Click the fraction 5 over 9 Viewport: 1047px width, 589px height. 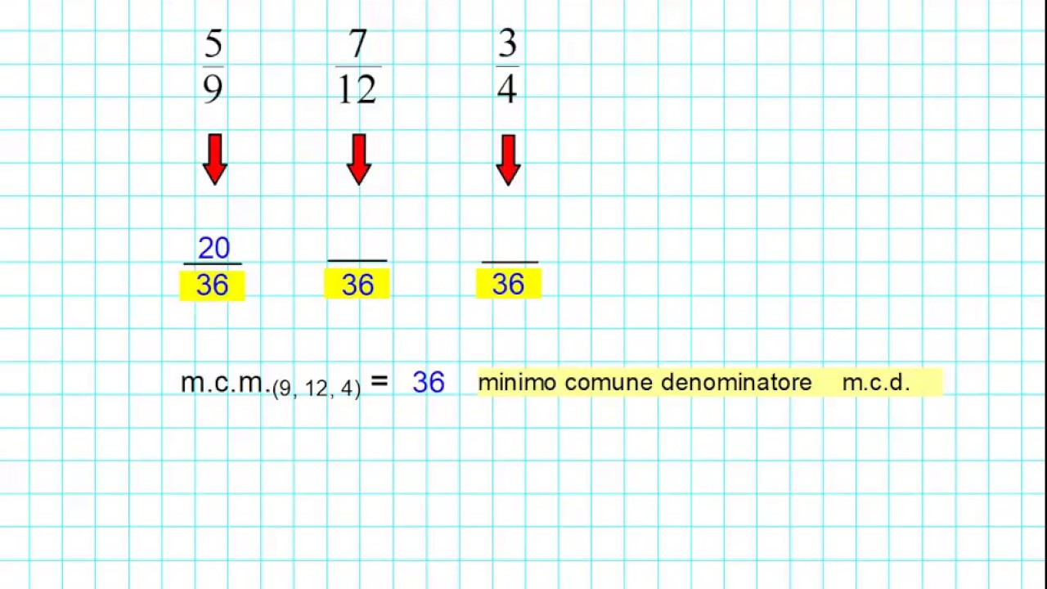click(213, 67)
